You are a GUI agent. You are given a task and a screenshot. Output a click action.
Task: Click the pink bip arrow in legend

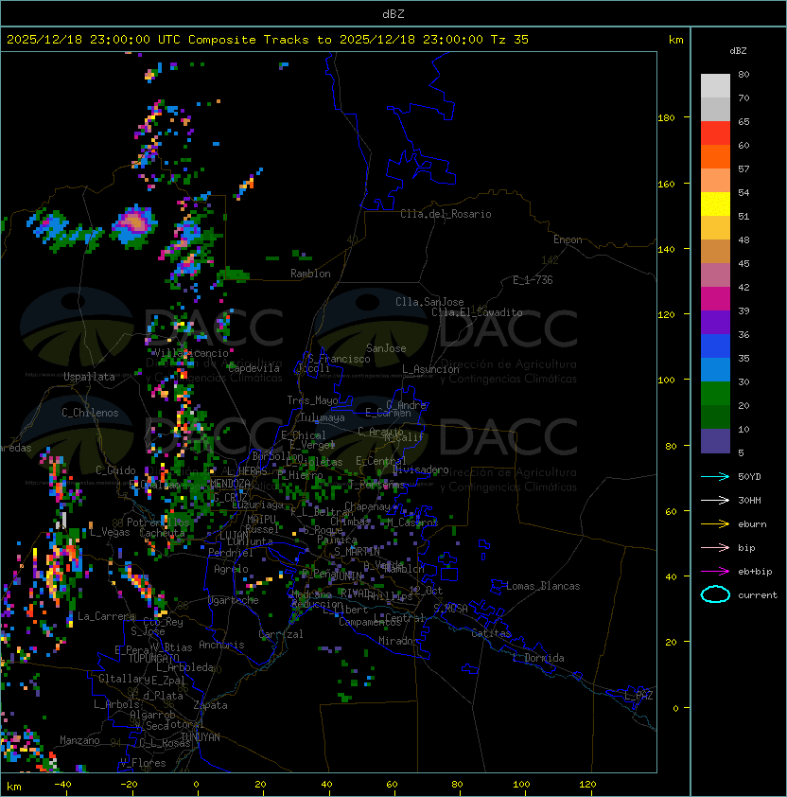tap(715, 547)
